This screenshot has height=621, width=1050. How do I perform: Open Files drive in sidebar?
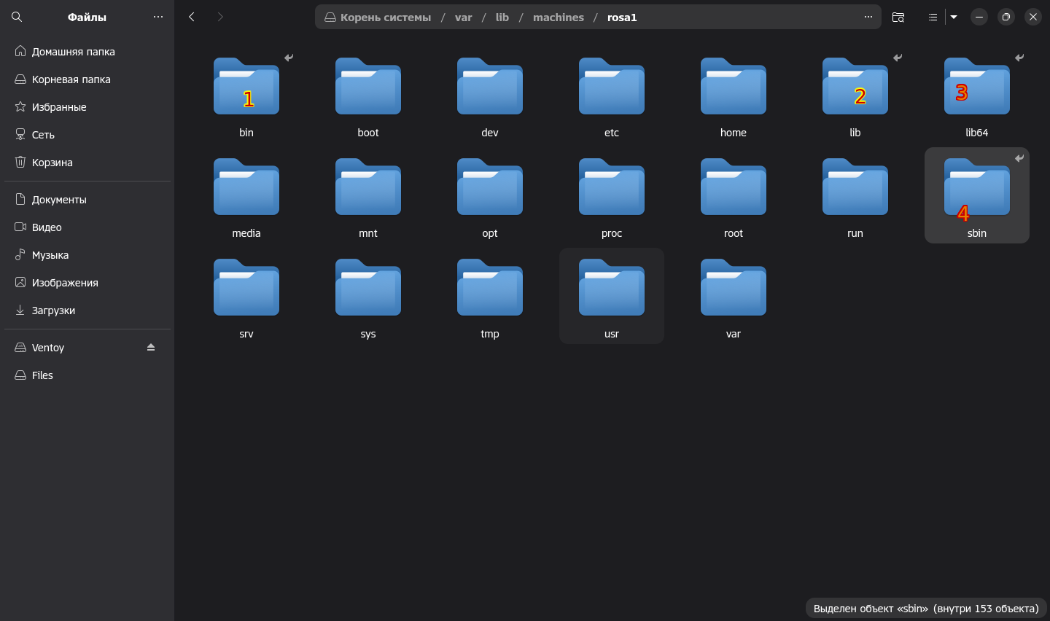coord(42,375)
